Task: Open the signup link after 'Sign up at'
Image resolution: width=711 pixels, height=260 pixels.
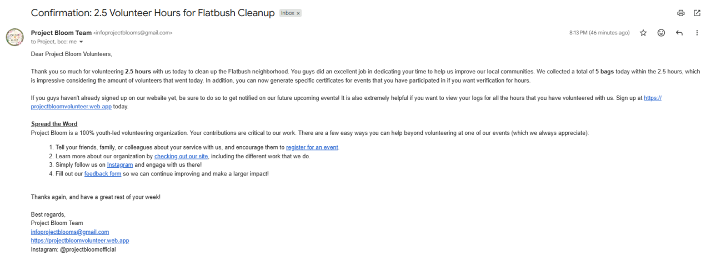Action: tap(652, 98)
